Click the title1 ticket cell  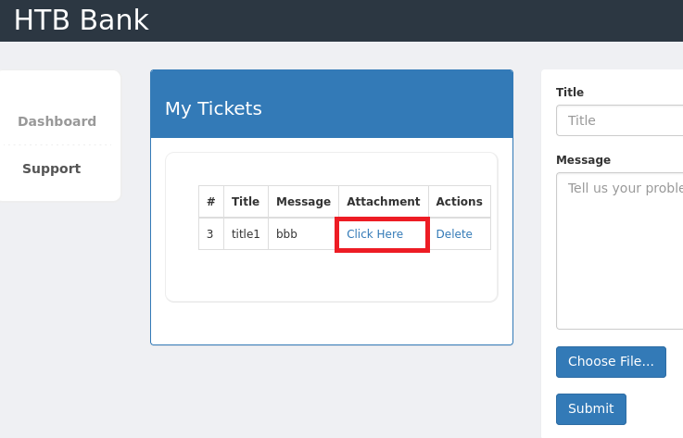[246, 234]
